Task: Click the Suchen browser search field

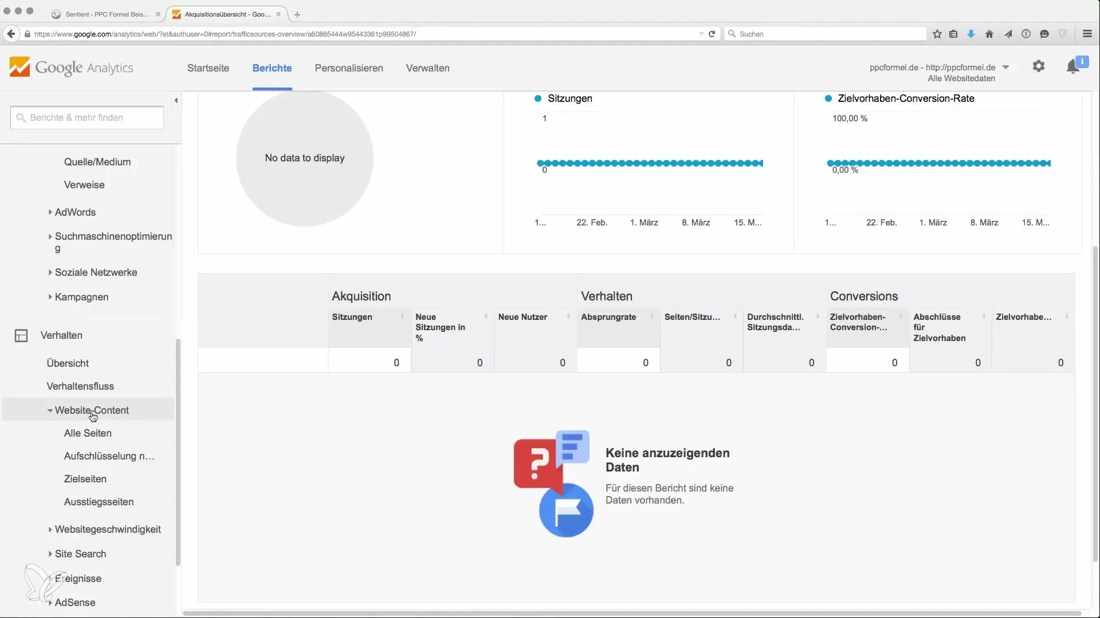Action: (x=825, y=34)
